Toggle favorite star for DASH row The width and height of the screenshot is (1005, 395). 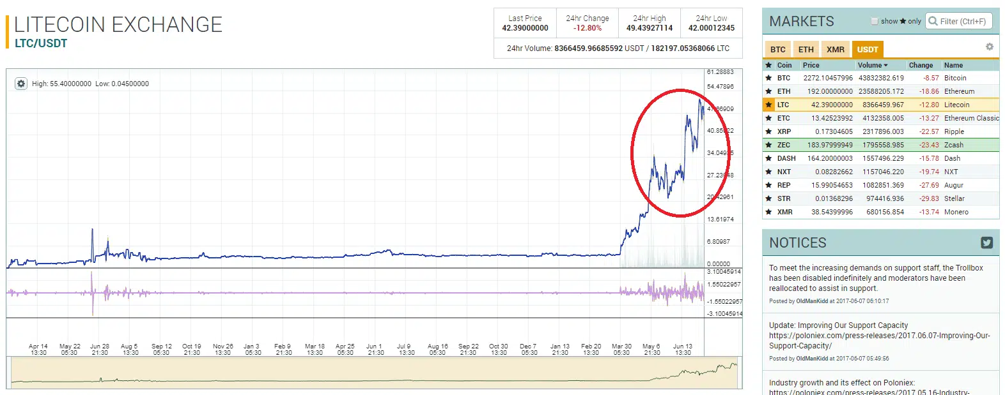[x=768, y=158]
